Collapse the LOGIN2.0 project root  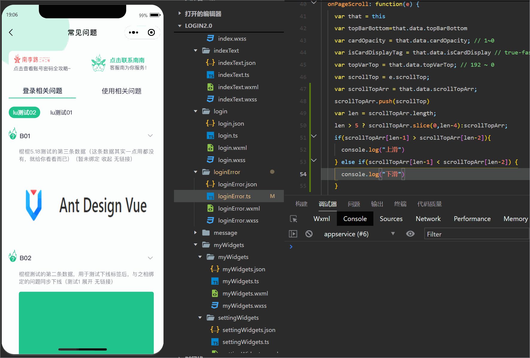(180, 26)
